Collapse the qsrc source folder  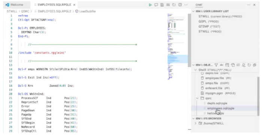197,98
